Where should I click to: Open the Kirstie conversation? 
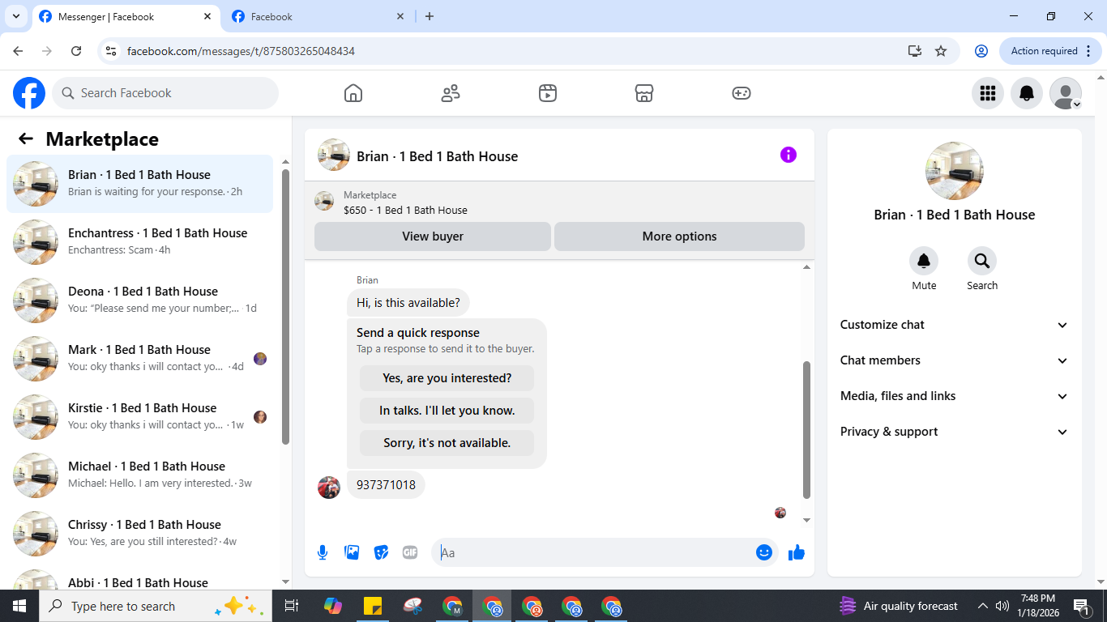[x=140, y=417]
